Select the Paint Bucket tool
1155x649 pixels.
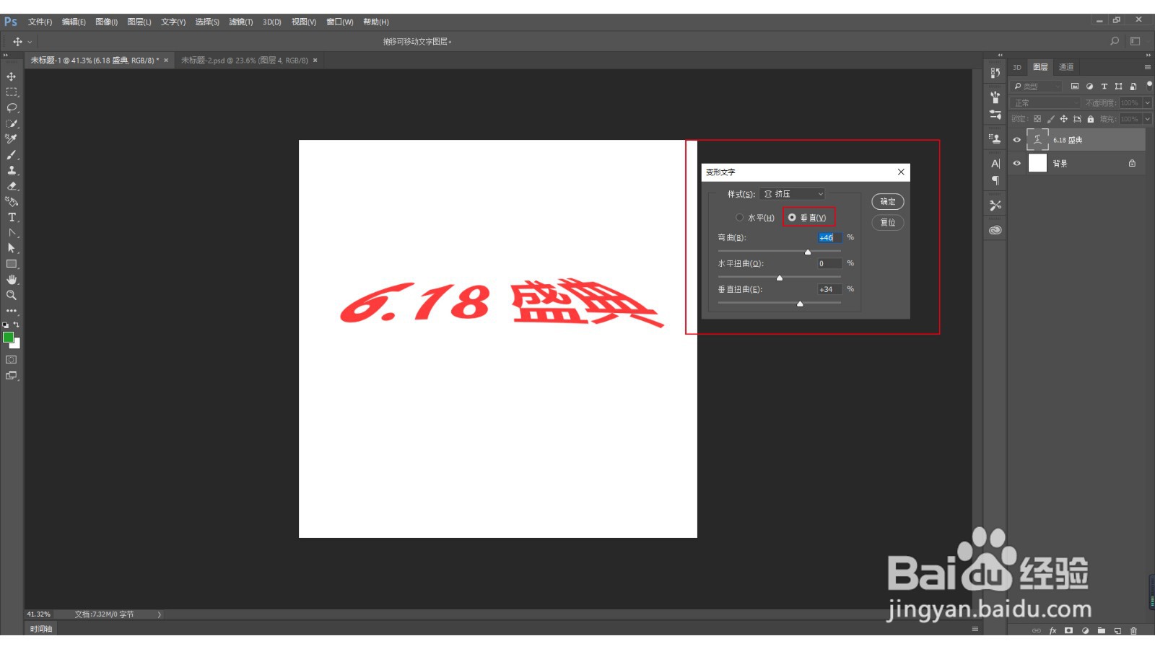pyautogui.click(x=12, y=202)
